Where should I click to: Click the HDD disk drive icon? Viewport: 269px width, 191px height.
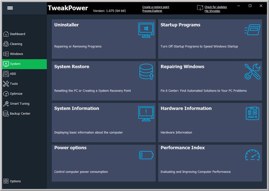(x=6, y=74)
